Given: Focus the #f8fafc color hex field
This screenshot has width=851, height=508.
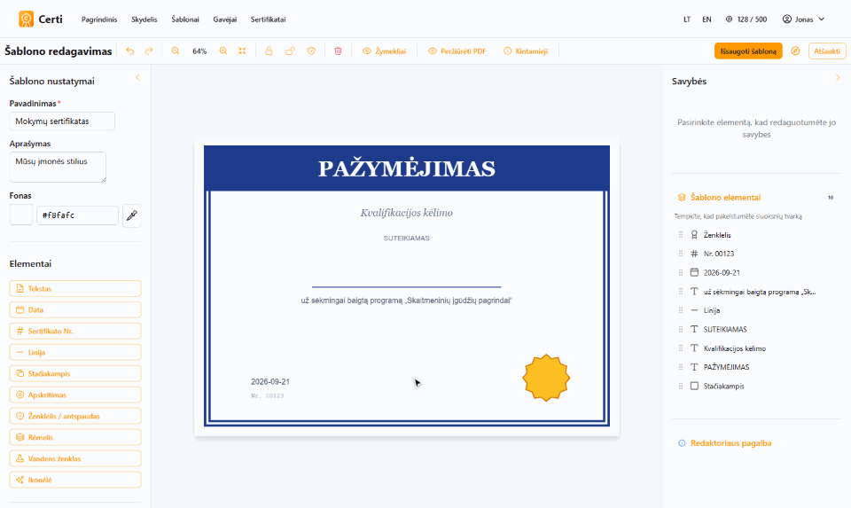Looking at the screenshot, I should tap(77, 215).
